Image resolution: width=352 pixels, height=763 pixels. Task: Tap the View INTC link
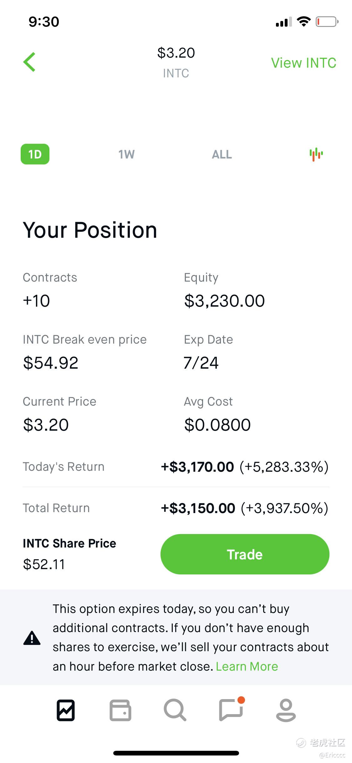point(304,63)
